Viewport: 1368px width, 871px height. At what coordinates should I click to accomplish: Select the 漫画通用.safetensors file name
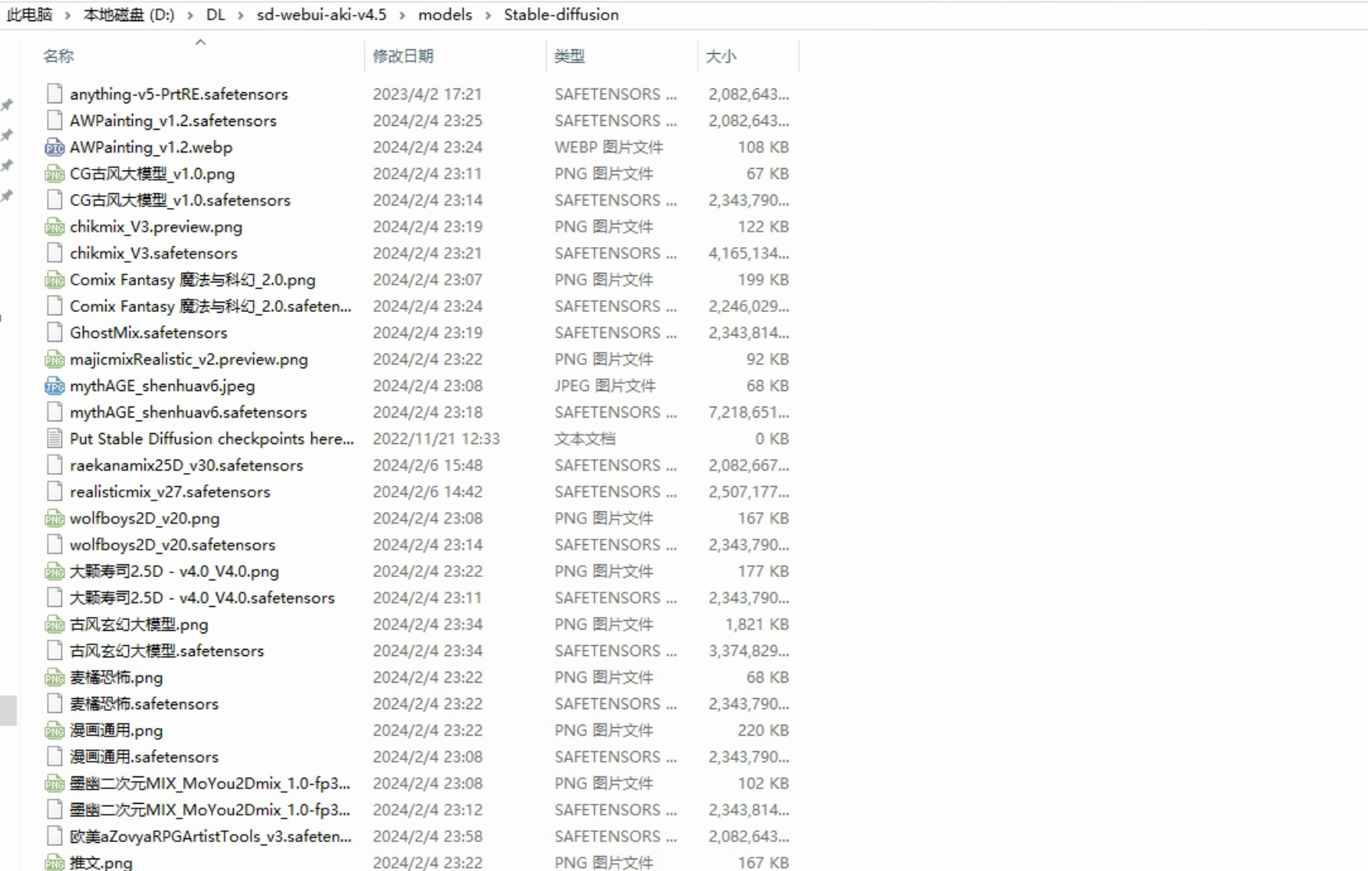(x=144, y=757)
